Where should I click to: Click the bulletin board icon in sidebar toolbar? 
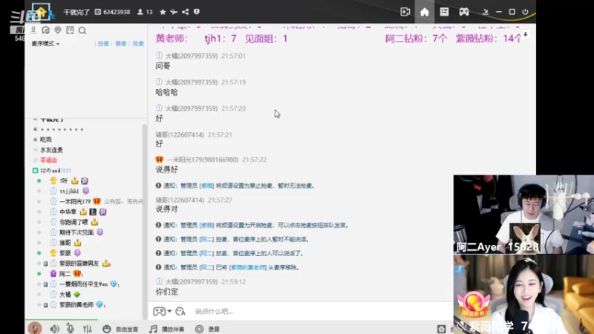(70, 30)
